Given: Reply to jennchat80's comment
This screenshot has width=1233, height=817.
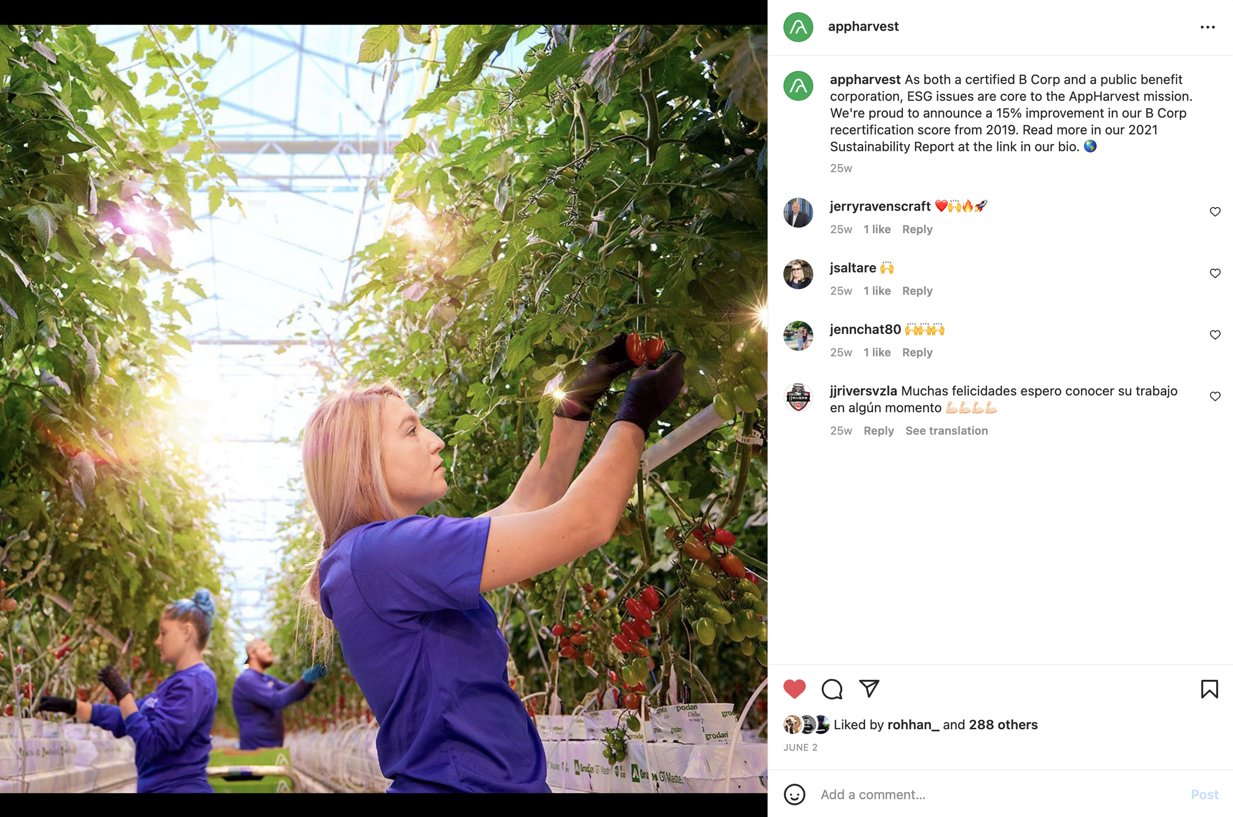Looking at the screenshot, I should click(x=917, y=352).
